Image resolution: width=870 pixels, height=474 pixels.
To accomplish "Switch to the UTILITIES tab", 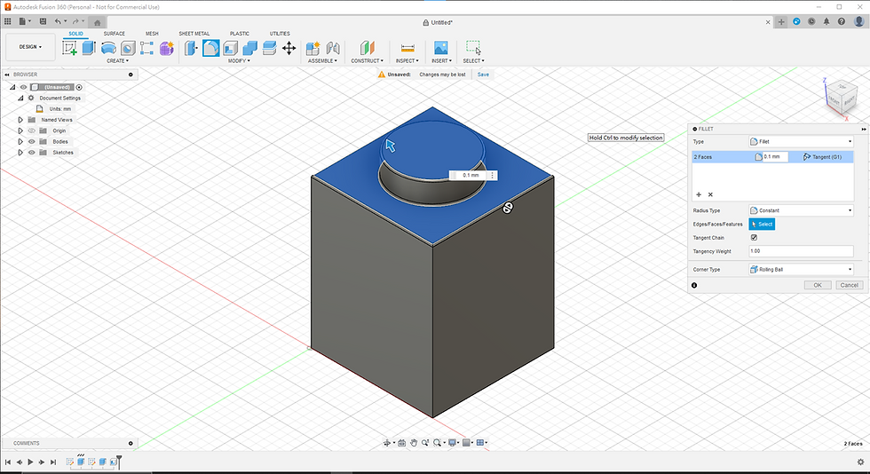I will [280, 34].
